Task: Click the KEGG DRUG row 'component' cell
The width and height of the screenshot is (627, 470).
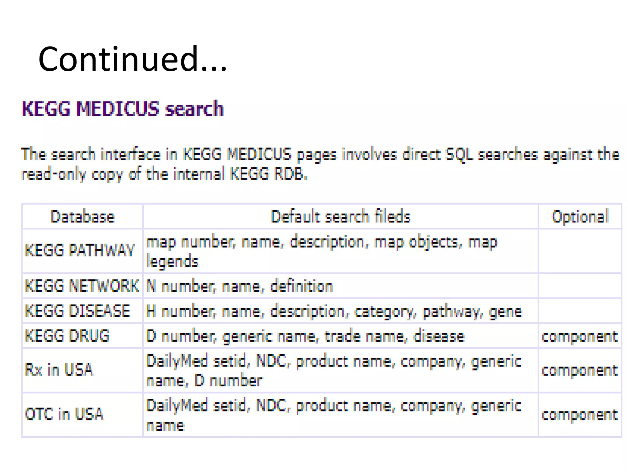Action: pyautogui.click(x=580, y=336)
